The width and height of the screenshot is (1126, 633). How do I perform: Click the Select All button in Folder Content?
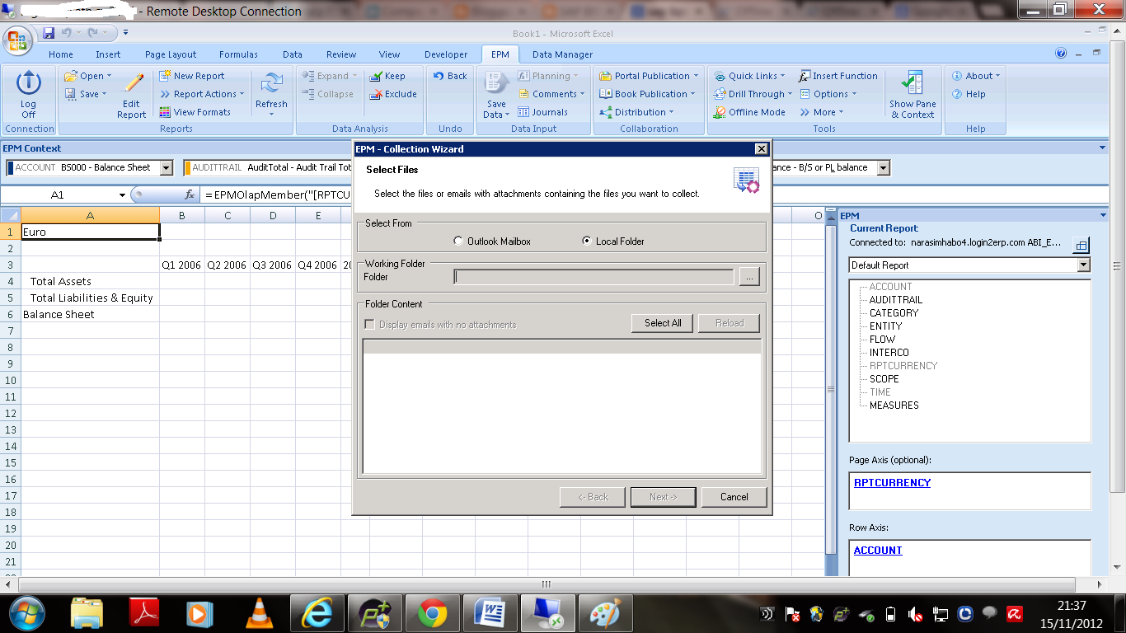pos(662,322)
